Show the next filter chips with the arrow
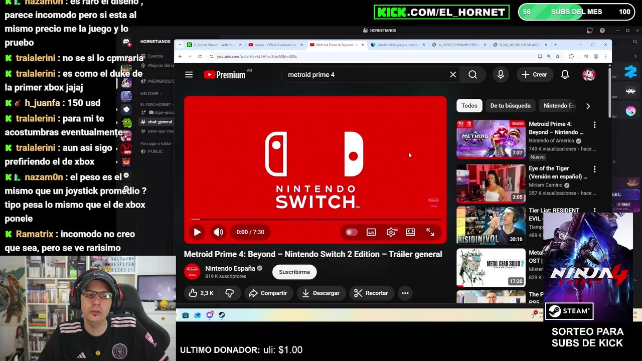Image resolution: width=642 pixels, height=361 pixels. (x=588, y=106)
